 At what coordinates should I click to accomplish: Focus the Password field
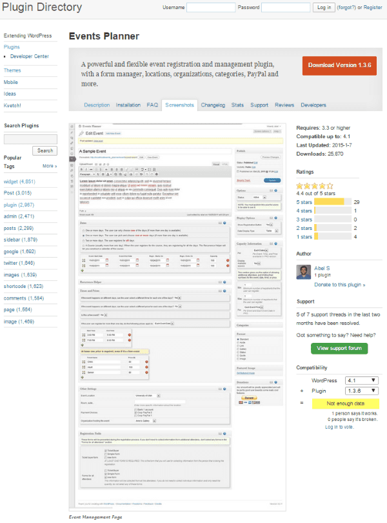286,7
